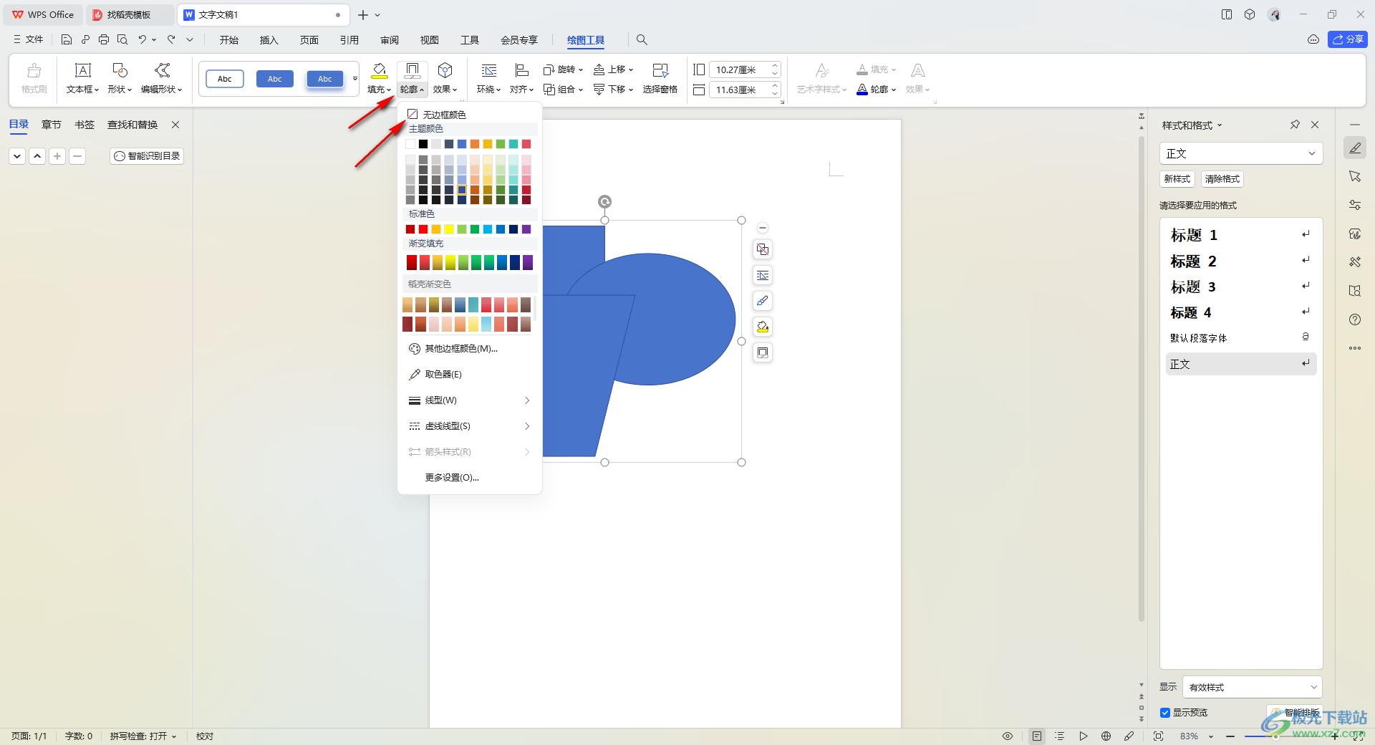Switch to outline view in status bar

point(1060,736)
